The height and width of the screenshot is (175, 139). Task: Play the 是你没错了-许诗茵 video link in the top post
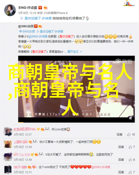coord(36,18)
